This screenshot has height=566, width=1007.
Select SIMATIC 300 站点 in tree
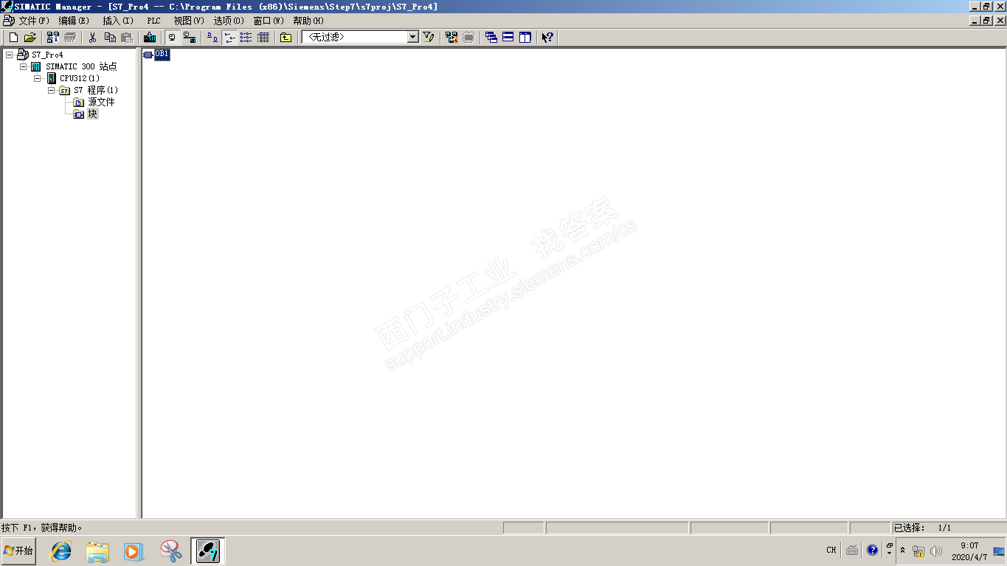point(81,66)
